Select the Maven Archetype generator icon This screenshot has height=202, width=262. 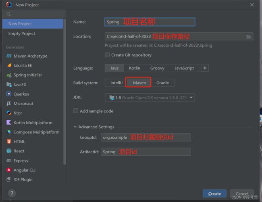pos(9,56)
